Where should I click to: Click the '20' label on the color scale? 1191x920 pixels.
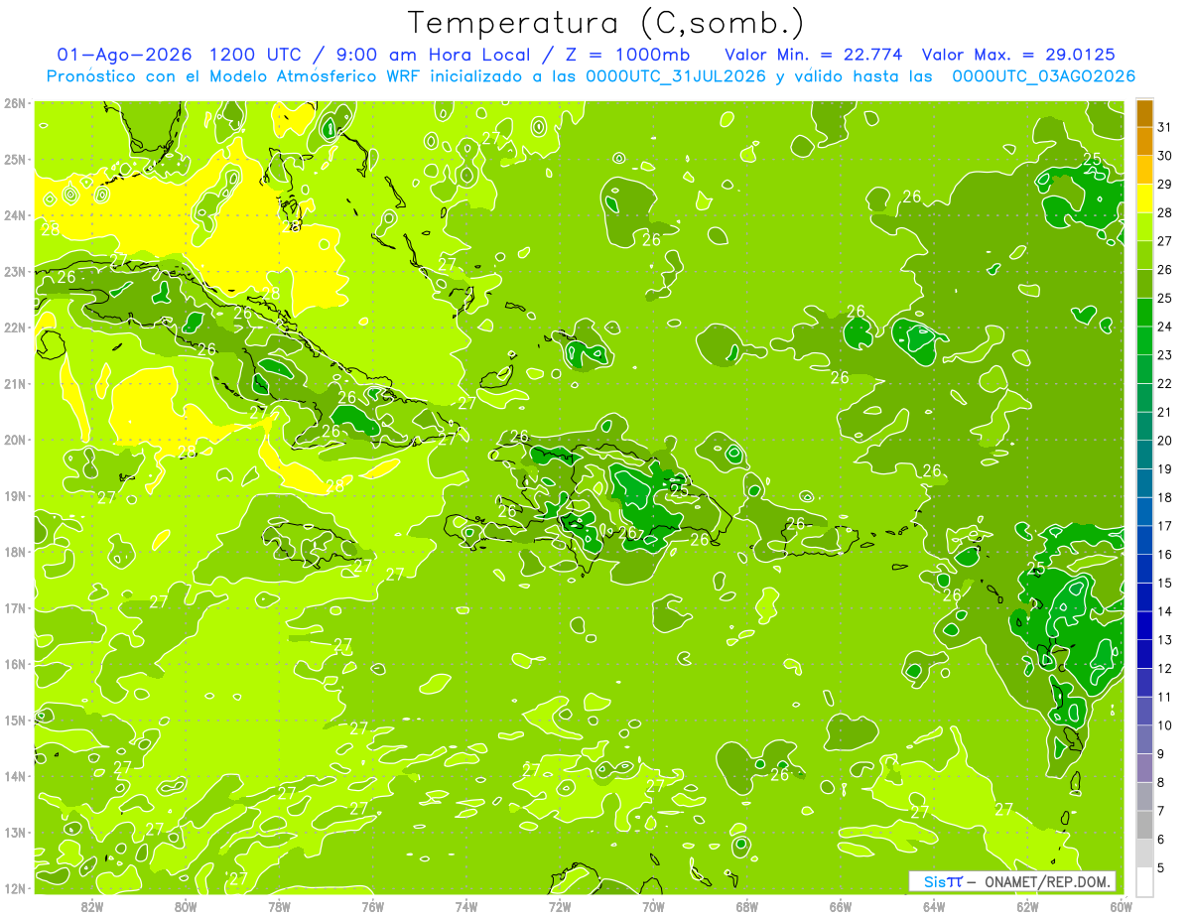tap(1165, 441)
